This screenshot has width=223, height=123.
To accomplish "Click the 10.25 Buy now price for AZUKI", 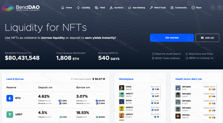I will pos(155,103).
